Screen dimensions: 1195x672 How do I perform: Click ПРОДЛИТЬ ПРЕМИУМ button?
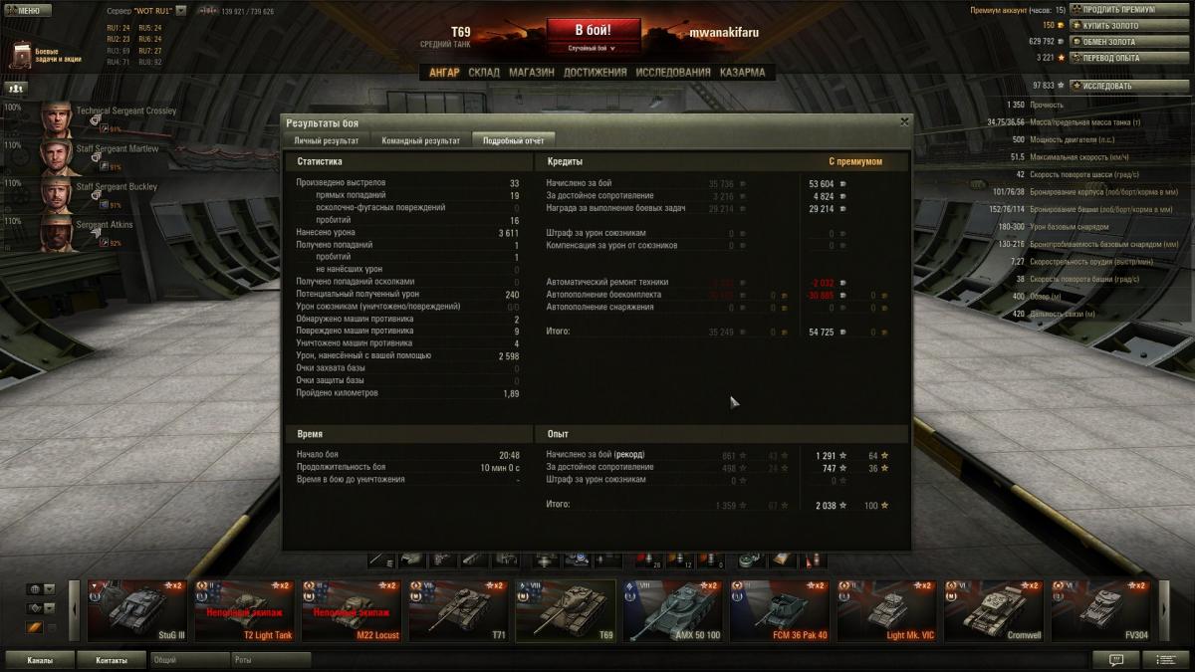[x=1129, y=10]
